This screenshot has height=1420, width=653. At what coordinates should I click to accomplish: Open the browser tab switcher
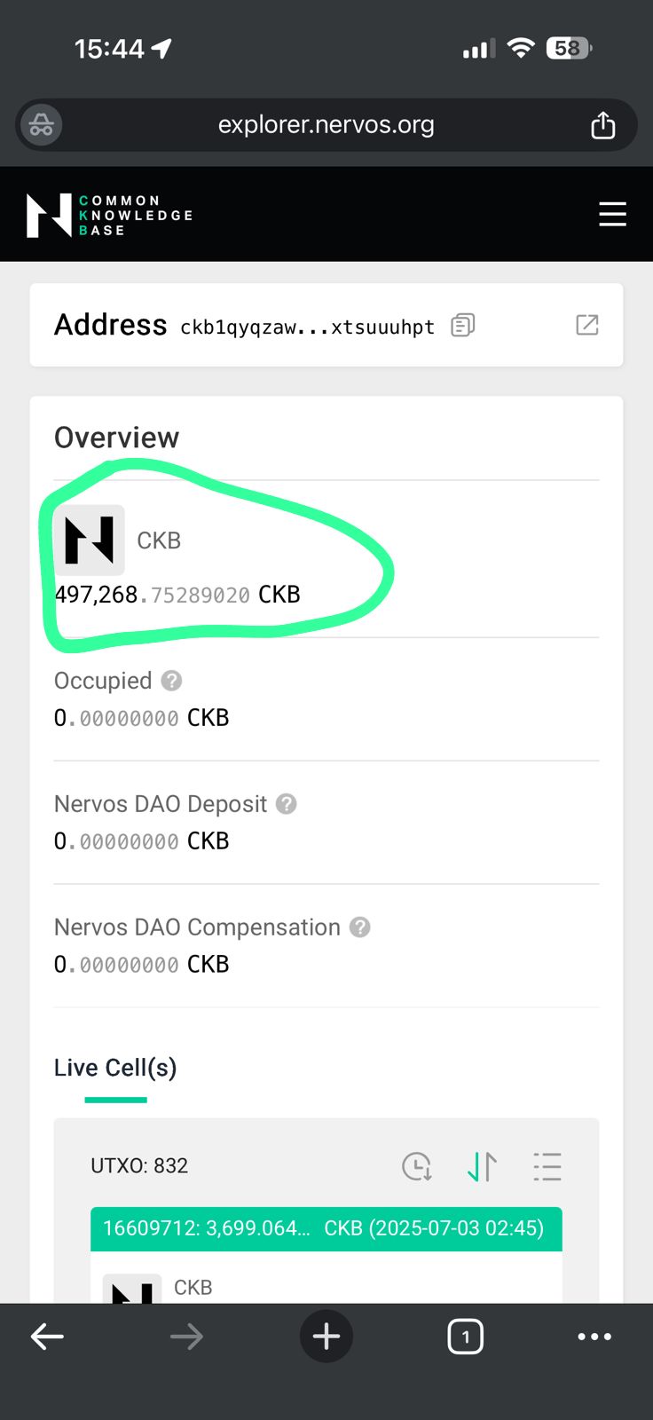(x=465, y=1336)
